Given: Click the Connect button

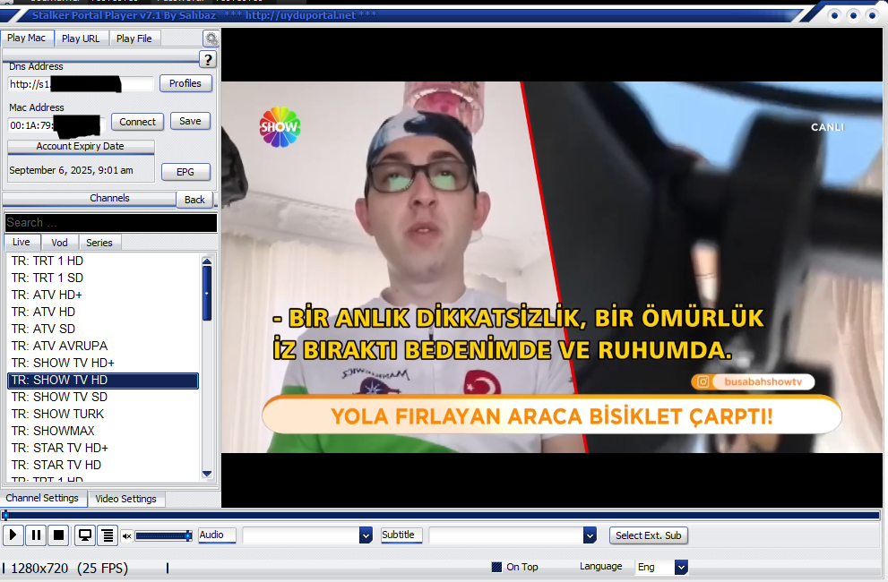Looking at the screenshot, I should pyautogui.click(x=137, y=122).
